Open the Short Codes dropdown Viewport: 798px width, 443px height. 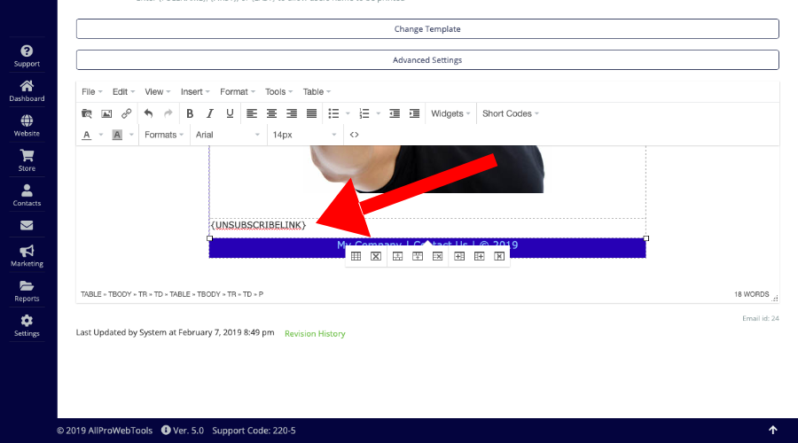(510, 113)
